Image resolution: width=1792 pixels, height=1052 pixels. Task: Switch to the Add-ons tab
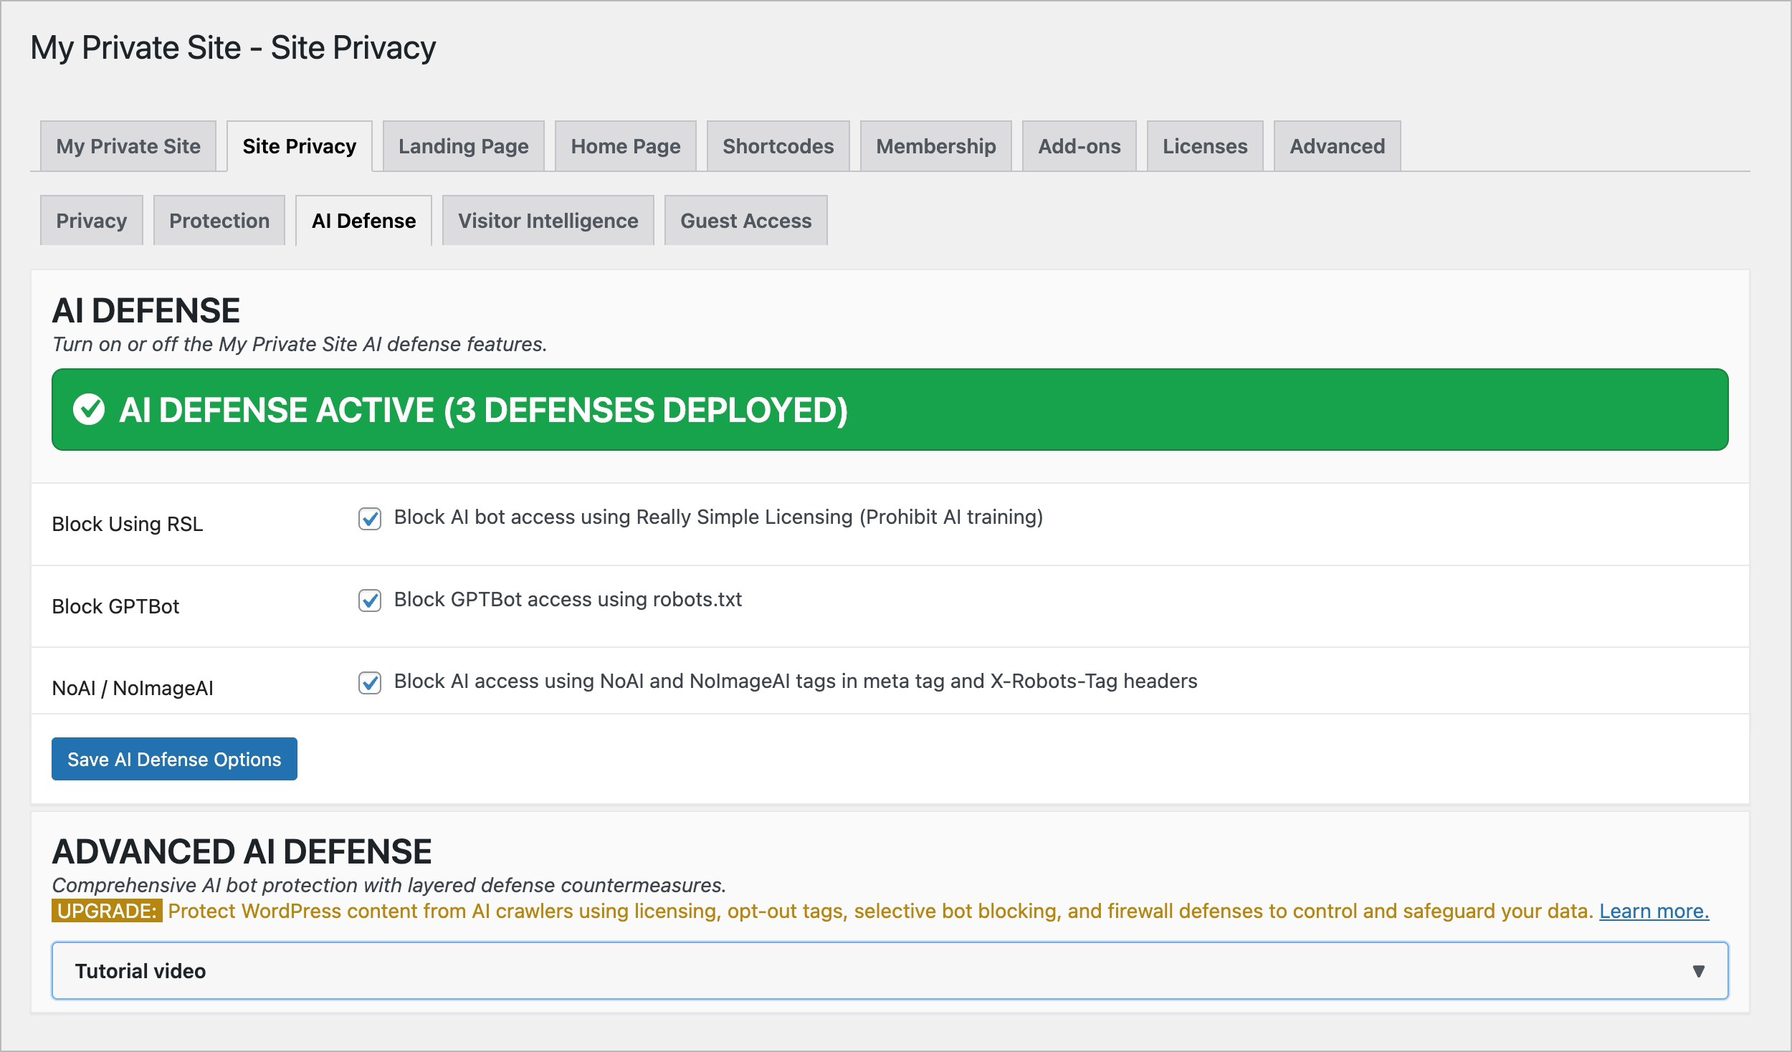[1080, 146]
